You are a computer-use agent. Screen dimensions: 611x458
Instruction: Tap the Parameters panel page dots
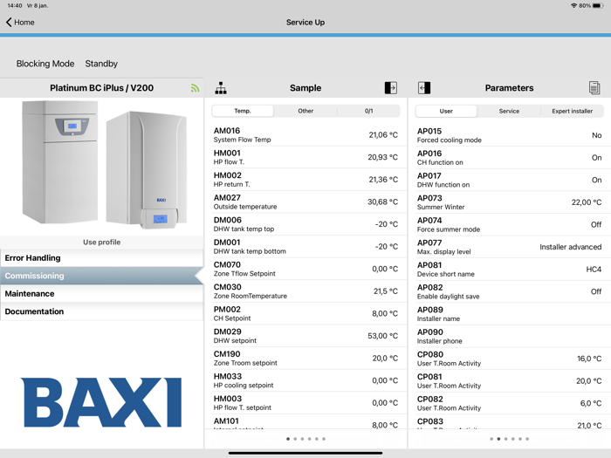(509, 439)
